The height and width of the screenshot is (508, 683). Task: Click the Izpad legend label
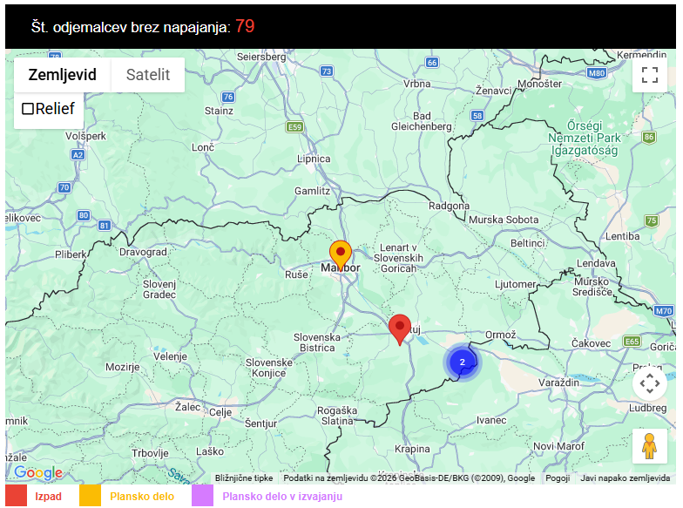point(49,497)
